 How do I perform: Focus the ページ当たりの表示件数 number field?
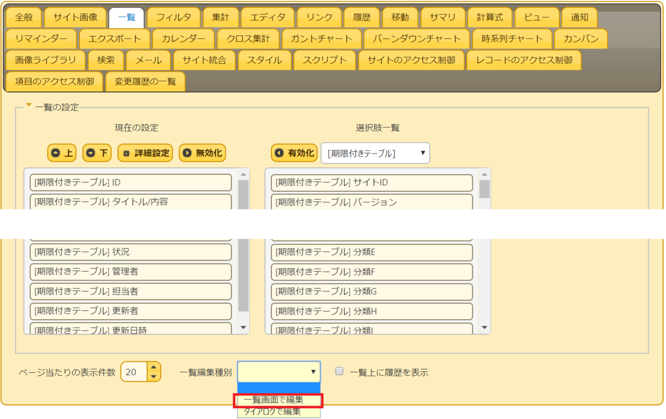click(x=134, y=372)
